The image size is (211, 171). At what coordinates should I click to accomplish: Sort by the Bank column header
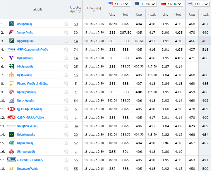click(x=38, y=9)
